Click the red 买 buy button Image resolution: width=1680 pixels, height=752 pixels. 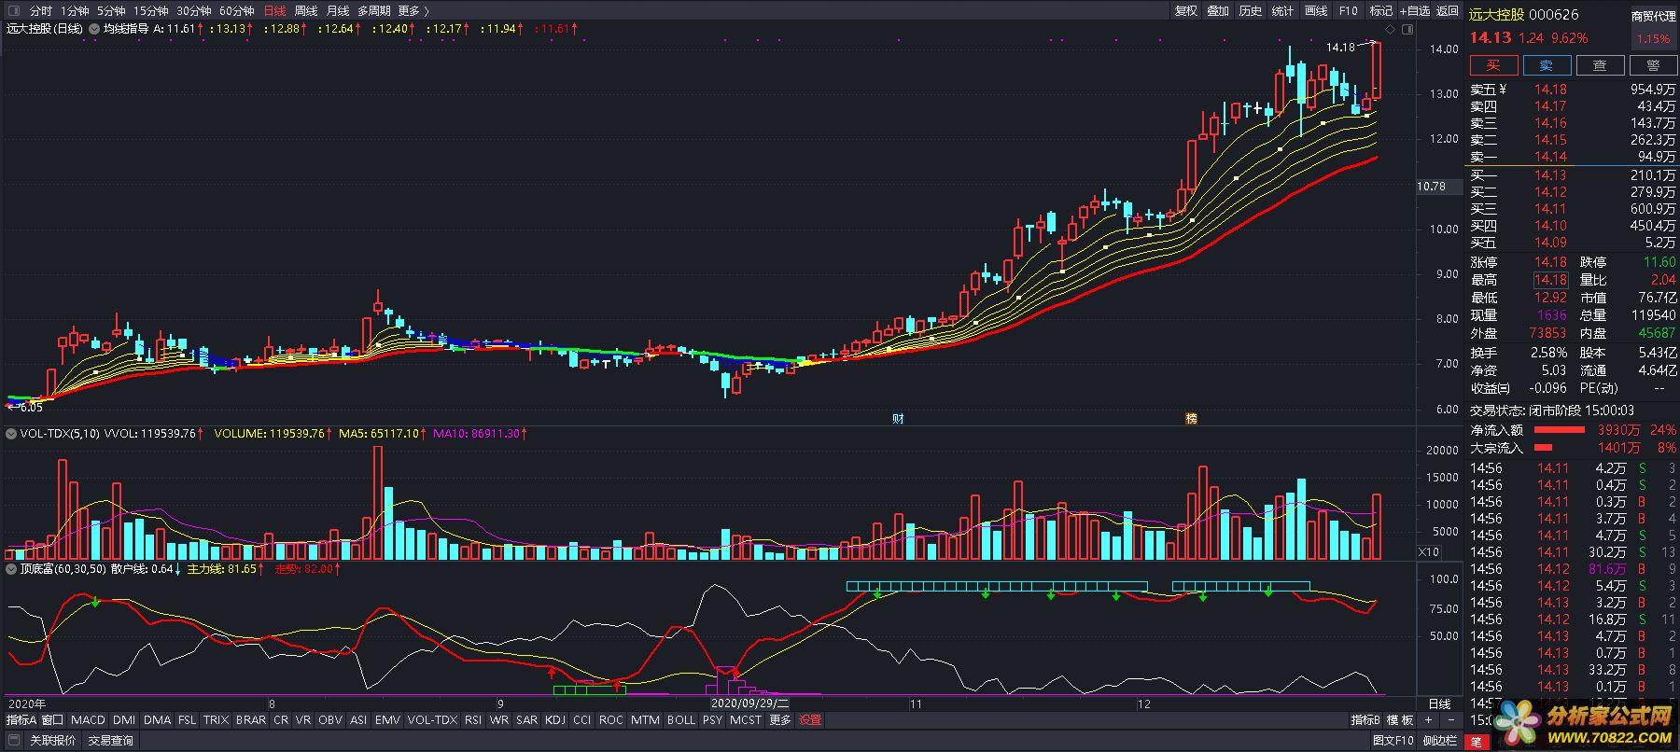click(x=1494, y=65)
